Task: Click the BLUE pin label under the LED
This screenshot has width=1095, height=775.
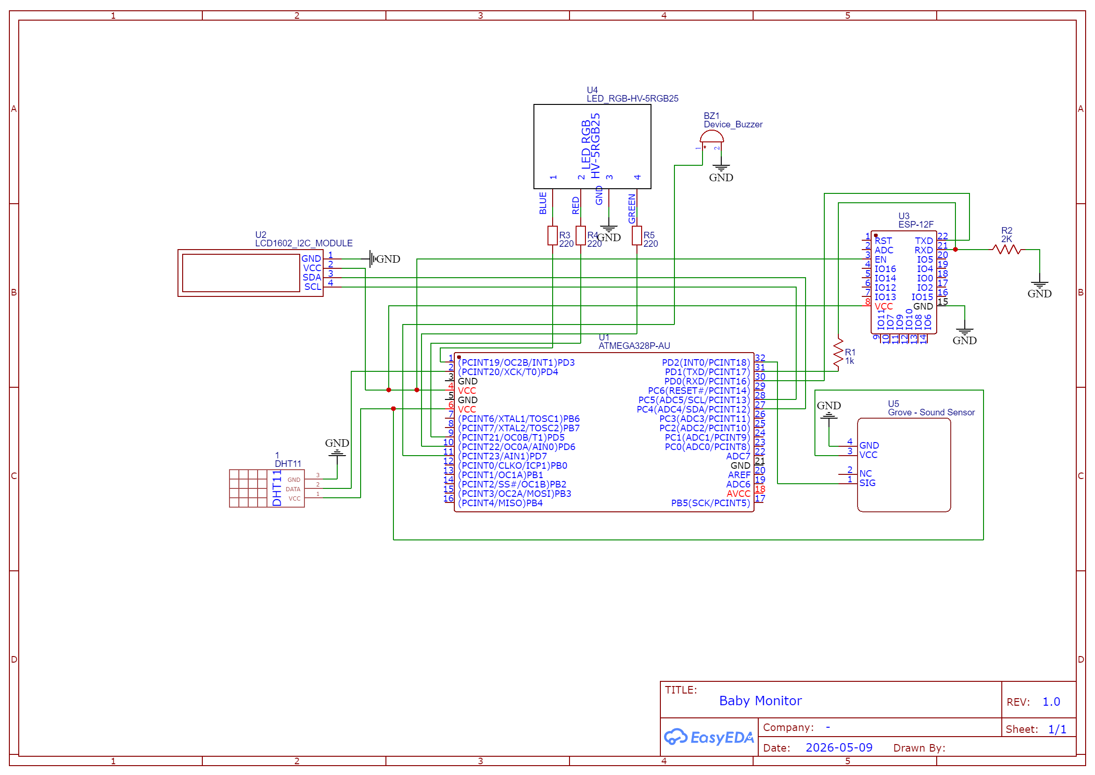Action: pos(542,203)
